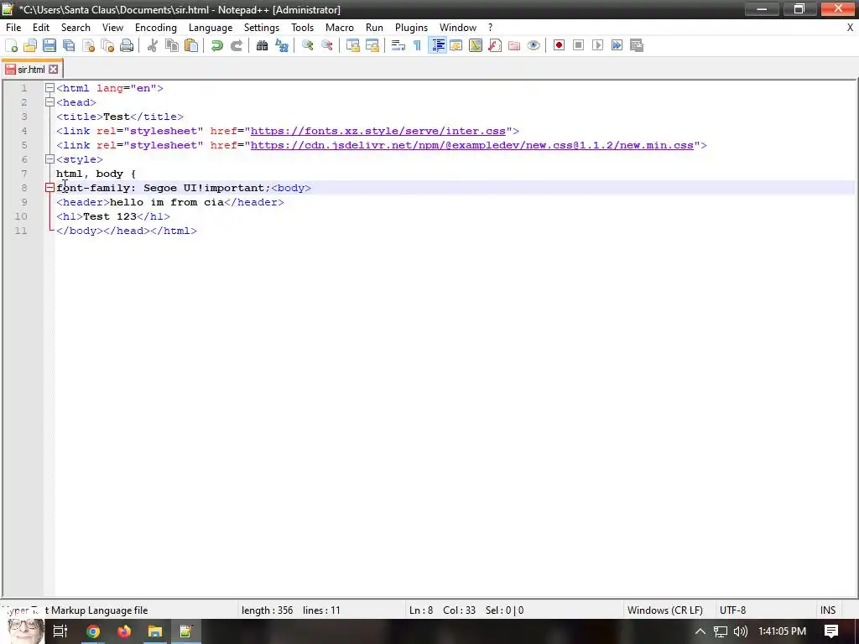Collapse the html fold marker on line 1
The image size is (859, 644).
point(49,87)
